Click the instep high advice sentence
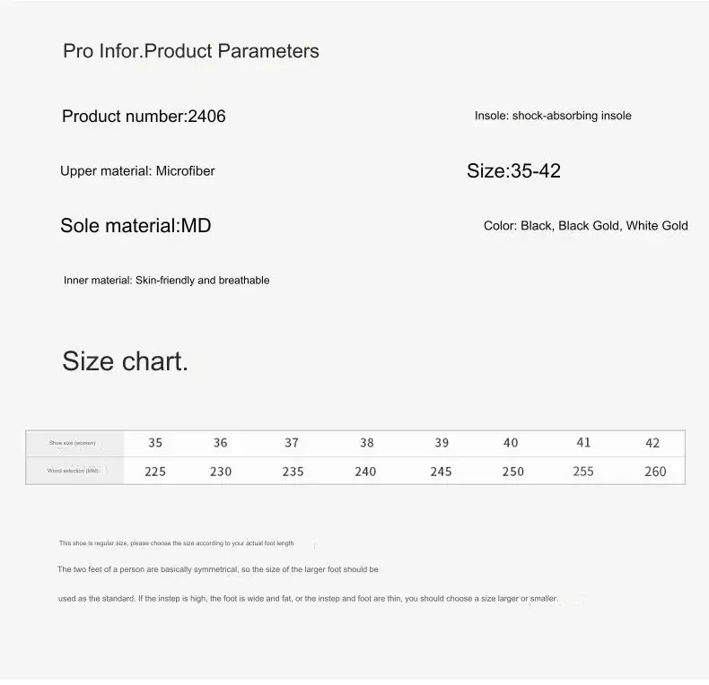The image size is (709, 685). coord(308,599)
